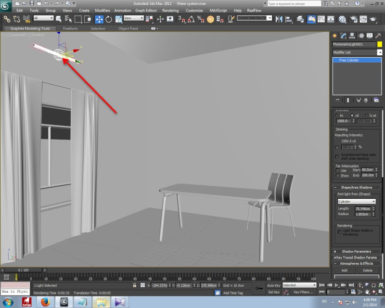Click the Pin Stack icon
Viewport: 385px width, 308px height.
338,100
